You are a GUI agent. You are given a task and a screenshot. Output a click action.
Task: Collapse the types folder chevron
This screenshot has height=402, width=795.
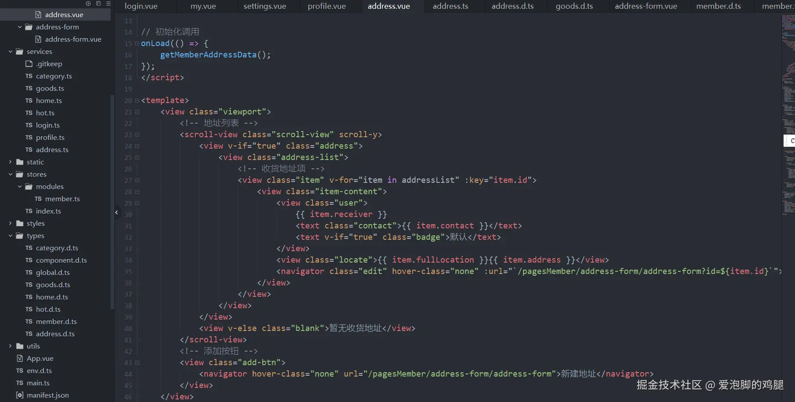click(11, 235)
